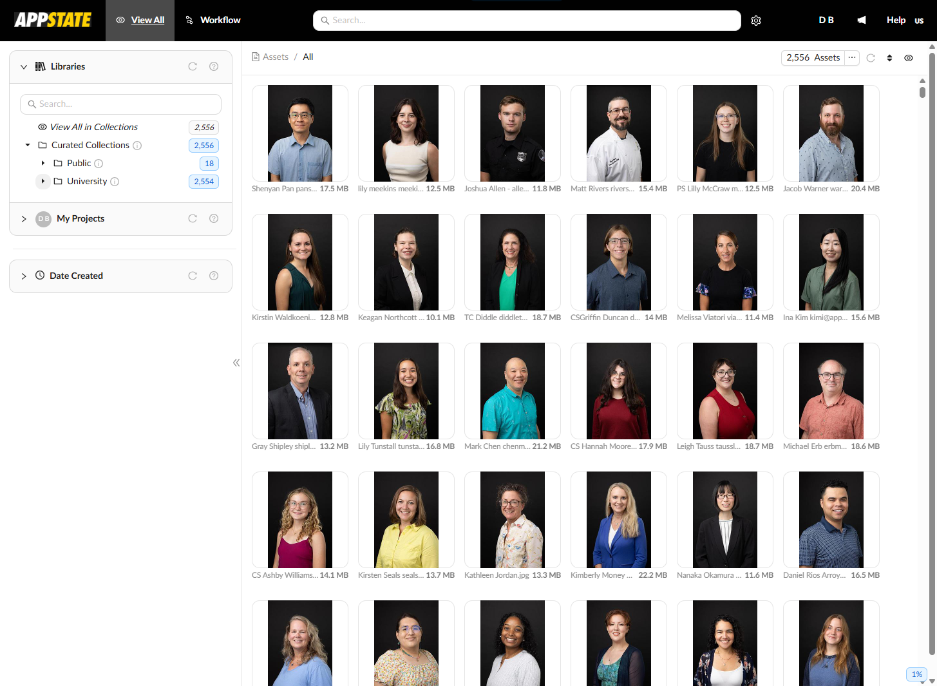The width and height of the screenshot is (937, 686).
Task: Click the 18 Public count badge
Action: click(209, 164)
